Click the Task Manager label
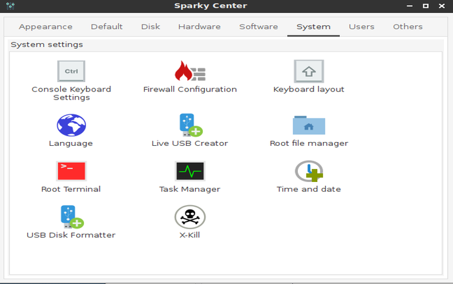 tap(190, 189)
